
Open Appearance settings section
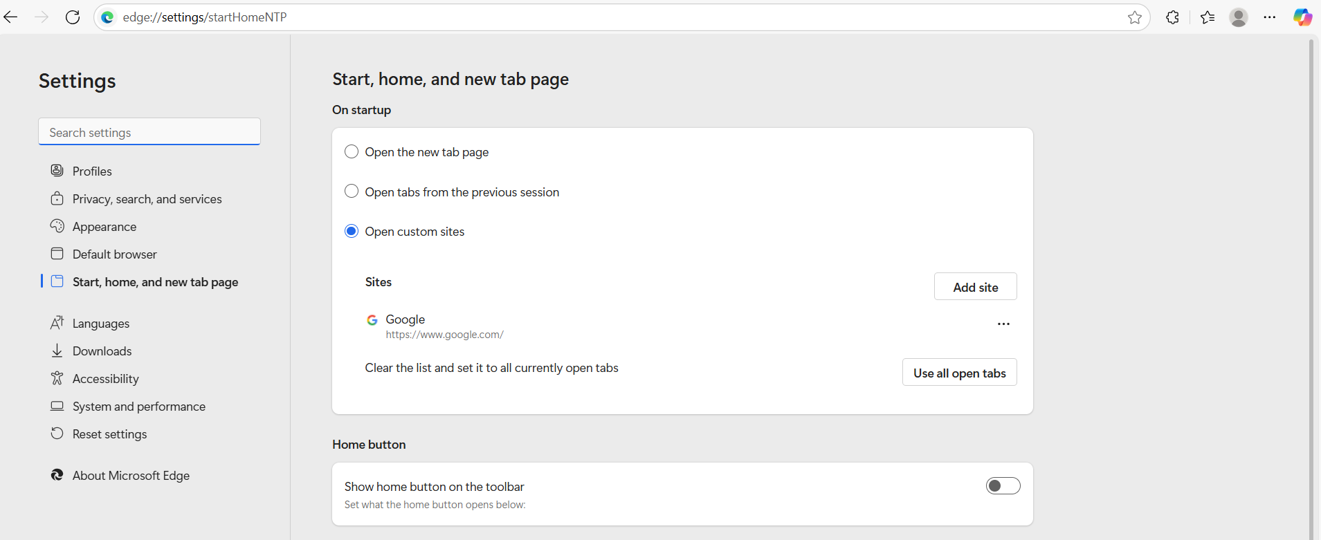click(x=104, y=227)
